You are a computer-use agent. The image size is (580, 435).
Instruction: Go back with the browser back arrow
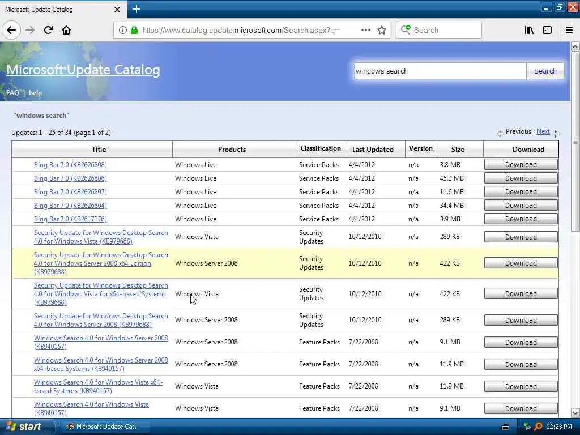tap(11, 30)
